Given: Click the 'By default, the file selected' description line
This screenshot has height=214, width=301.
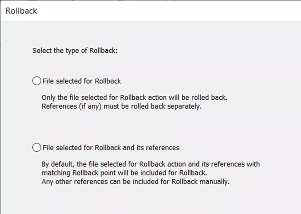Looking at the screenshot, I should pos(151,164).
